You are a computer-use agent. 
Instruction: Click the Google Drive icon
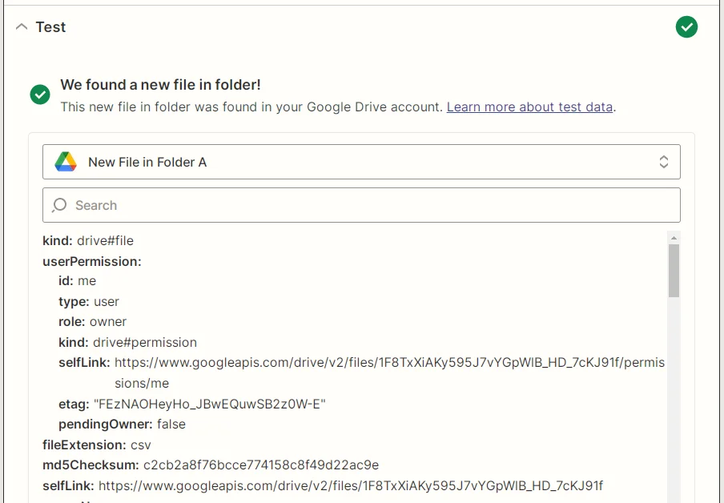tap(66, 161)
